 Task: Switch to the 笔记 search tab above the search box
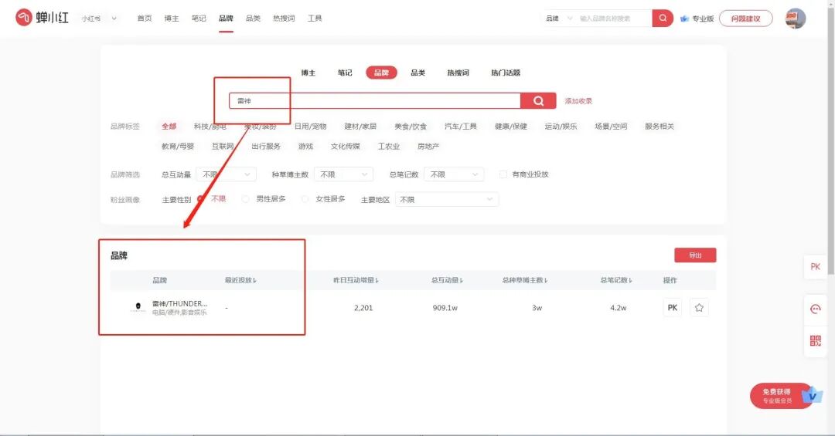[345, 73]
